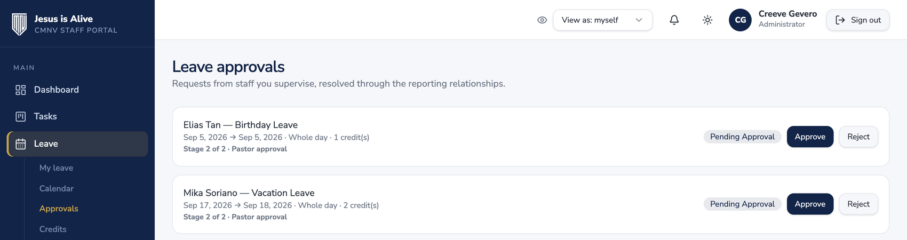Select the Tasks board icon
This screenshot has width=907, height=240.
pos(21,116)
